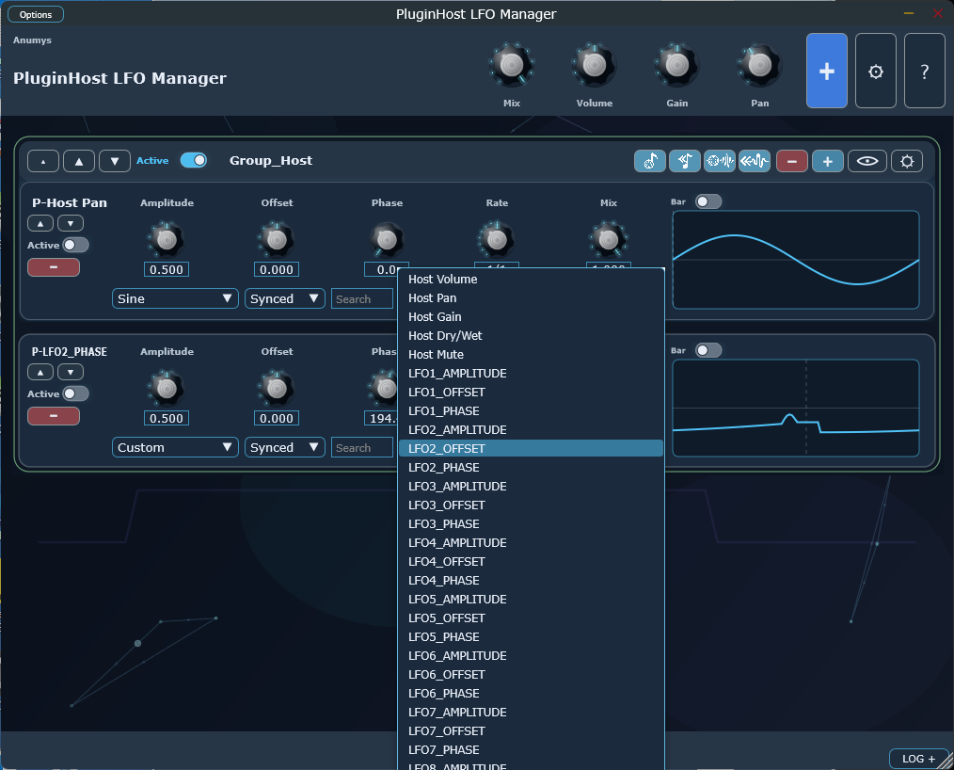Delete P-Host Pan LFO with red minus
The image size is (954, 770).
[x=54, y=267]
